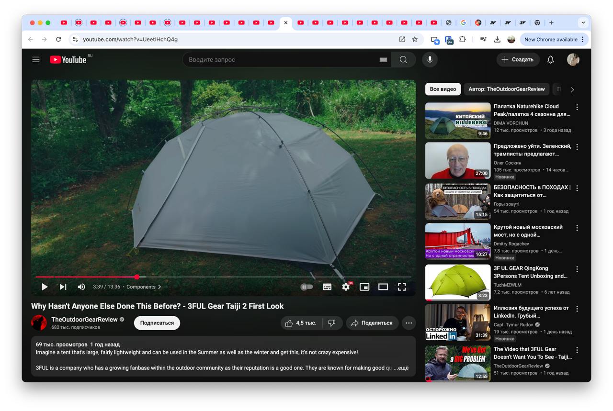Screen dimensions: 613x411
Task: Go to the YouTube home logo
Action: click(68, 60)
